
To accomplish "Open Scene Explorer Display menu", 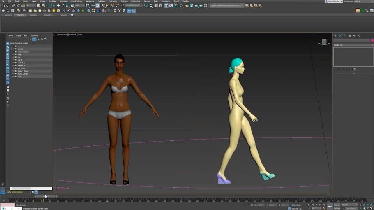I will pyautogui.click(x=18, y=35).
